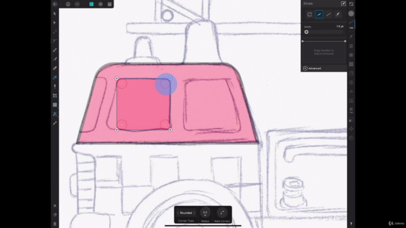406x228 pixels.
Task: Select the Vector Crop tool
Action: pyautogui.click(x=55, y=96)
